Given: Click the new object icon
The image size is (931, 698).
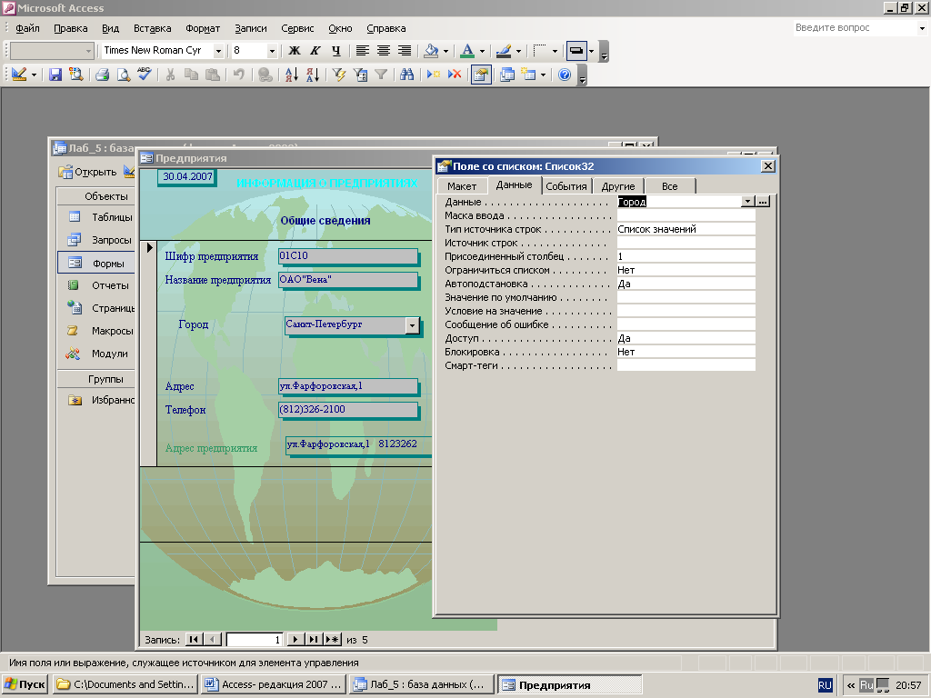Looking at the screenshot, I should (x=528, y=75).
